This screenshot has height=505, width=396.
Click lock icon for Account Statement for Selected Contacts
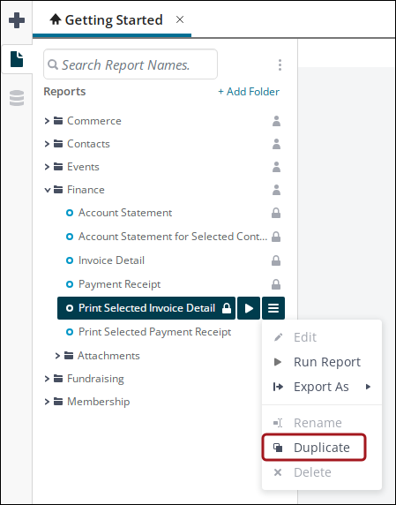coord(276,237)
